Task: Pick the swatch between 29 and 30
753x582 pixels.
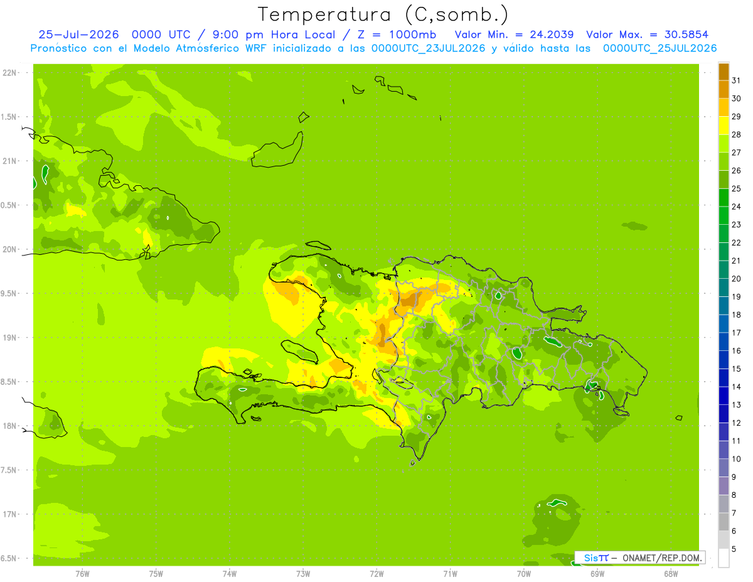Action: point(724,107)
